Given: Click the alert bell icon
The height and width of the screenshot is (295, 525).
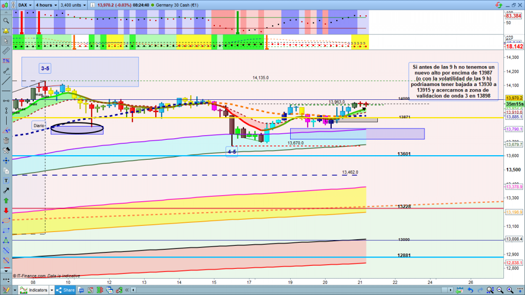Looking at the screenshot, I should tap(6, 31).
